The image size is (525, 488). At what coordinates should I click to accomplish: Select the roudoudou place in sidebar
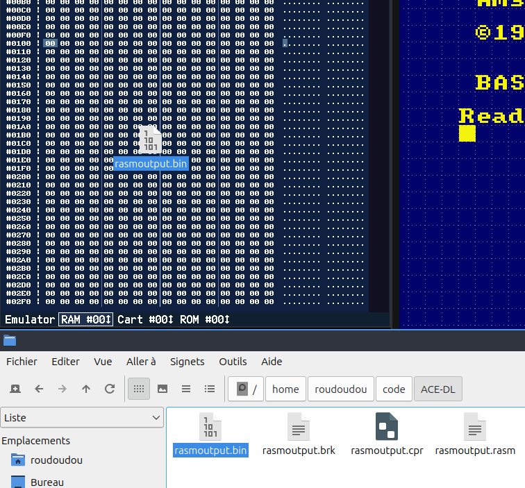(56, 460)
